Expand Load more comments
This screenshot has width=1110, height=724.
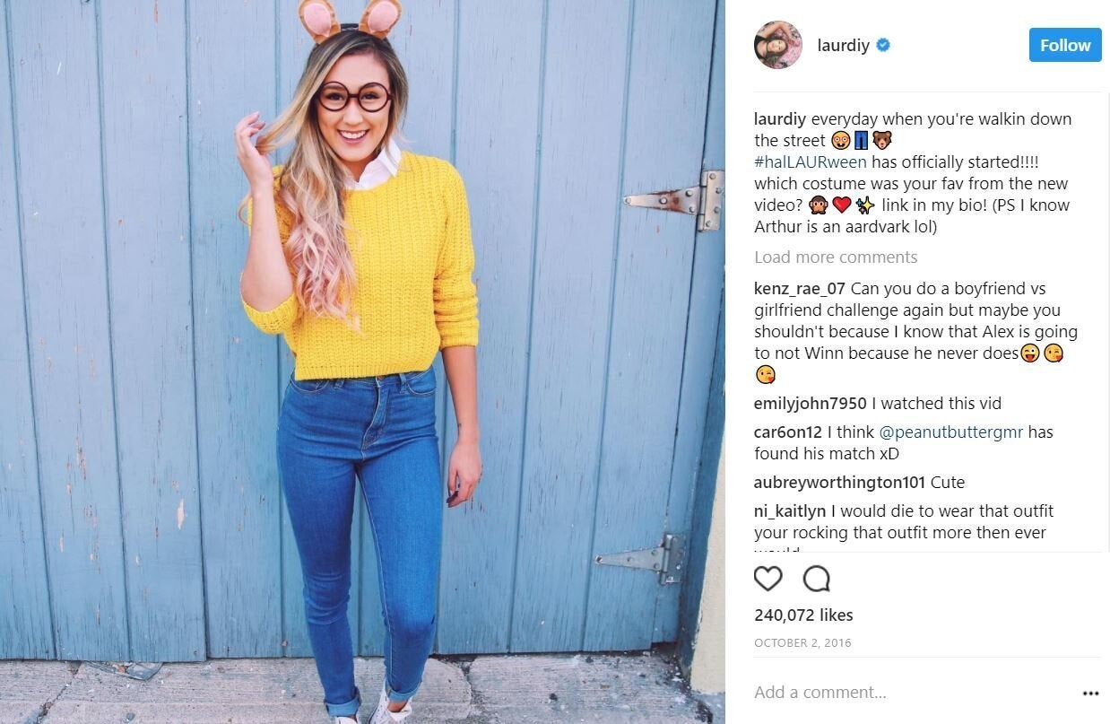tap(836, 257)
